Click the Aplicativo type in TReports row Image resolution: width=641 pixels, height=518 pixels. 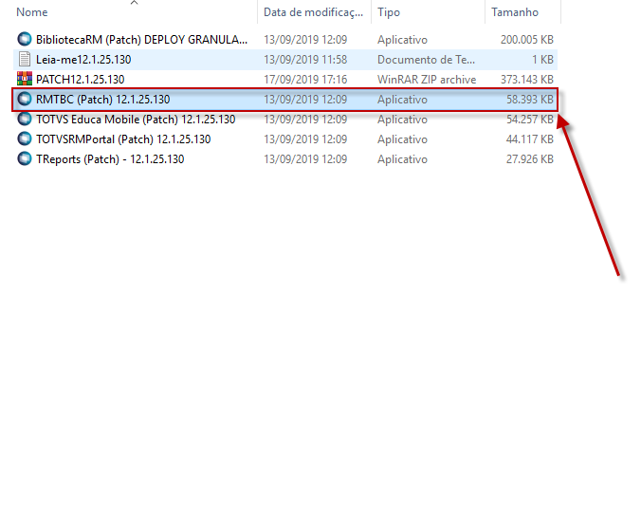pyautogui.click(x=402, y=159)
